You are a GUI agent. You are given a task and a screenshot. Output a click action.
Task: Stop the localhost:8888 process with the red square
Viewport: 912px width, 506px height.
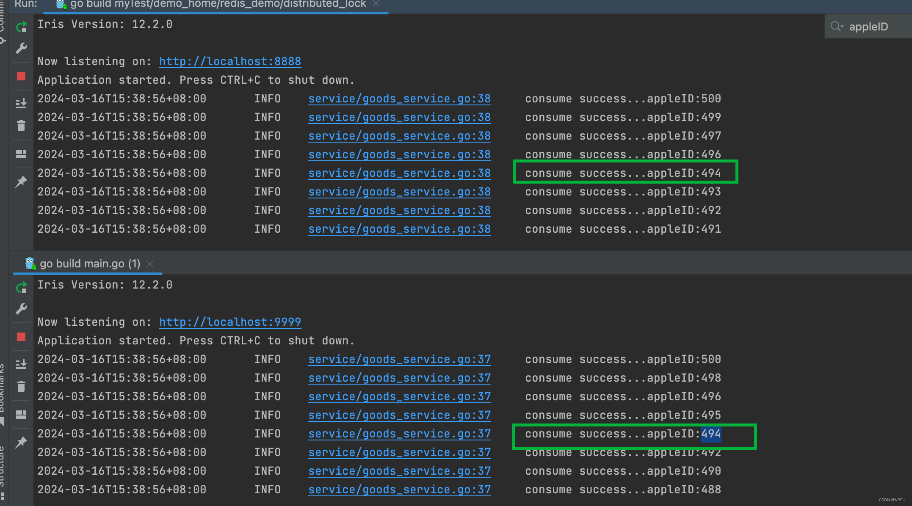coord(21,76)
